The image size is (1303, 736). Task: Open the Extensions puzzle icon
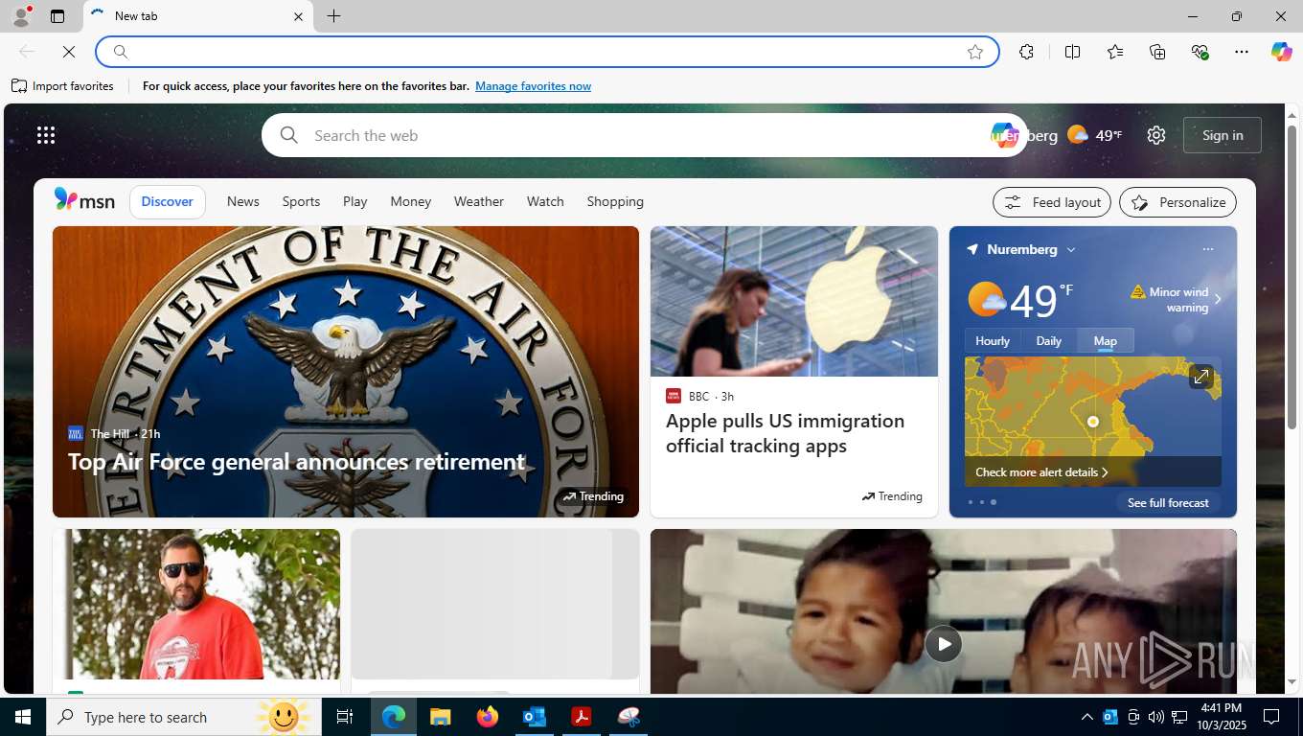[1026, 52]
